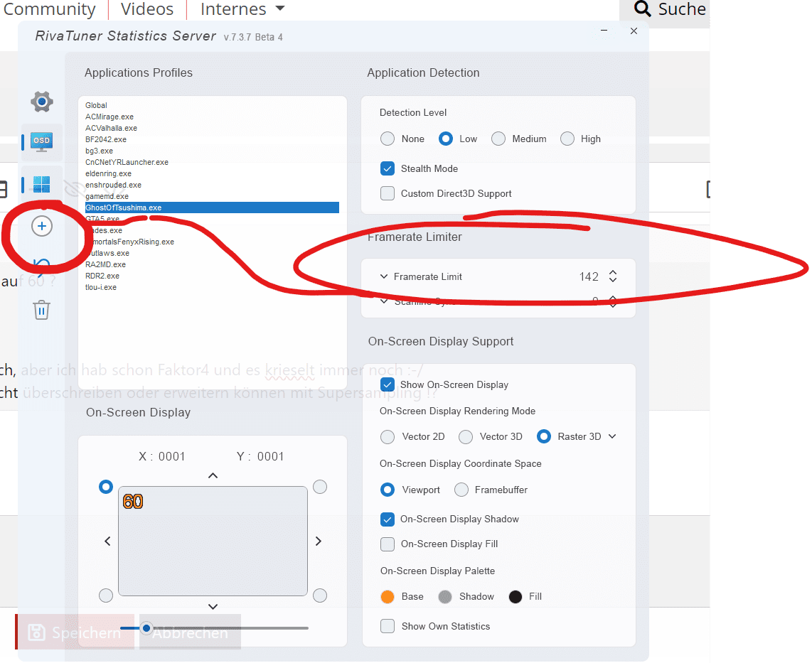Image resolution: width=812 pixels, height=663 pixels.
Task: Select Viewport coordinate space
Action: coord(388,490)
